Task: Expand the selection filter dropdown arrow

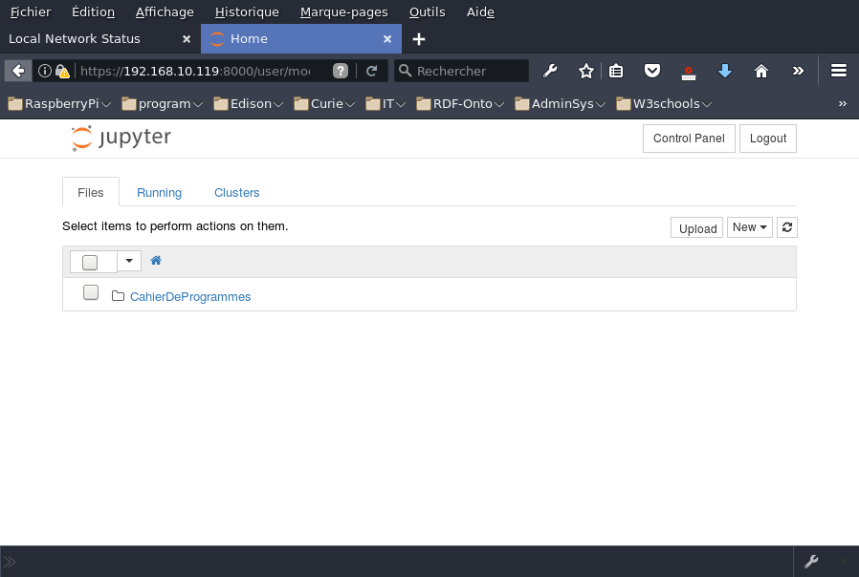Action: [129, 261]
